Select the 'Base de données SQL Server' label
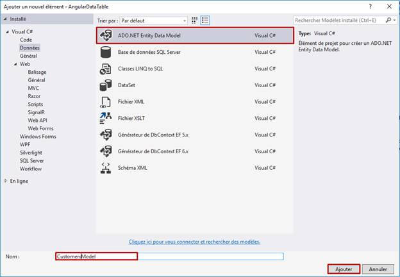This screenshot has height=277, width=400. pyautogui.click(x=149, y=52)
